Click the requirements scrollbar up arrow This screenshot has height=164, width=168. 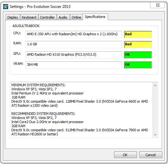click(x=155, y=85)
